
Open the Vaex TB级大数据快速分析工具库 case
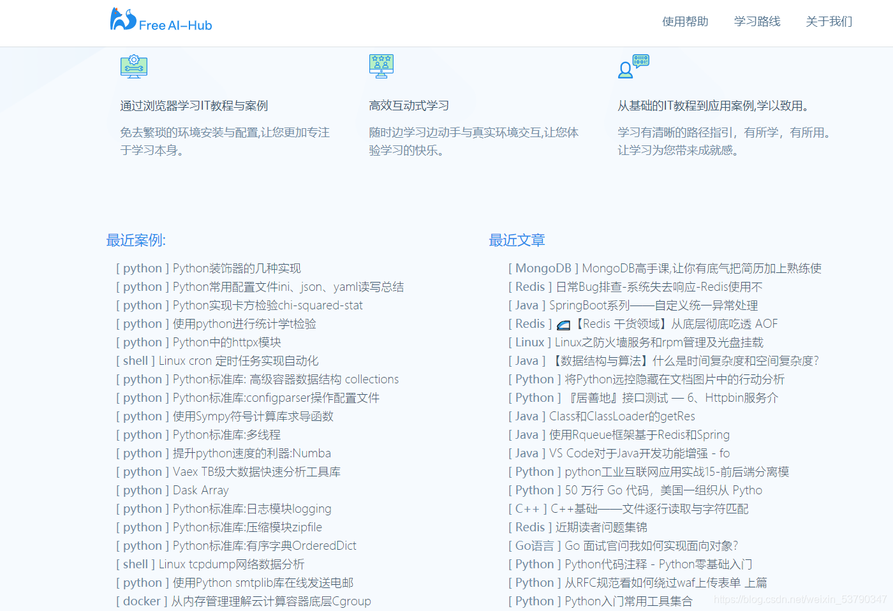tap(228, 471)
